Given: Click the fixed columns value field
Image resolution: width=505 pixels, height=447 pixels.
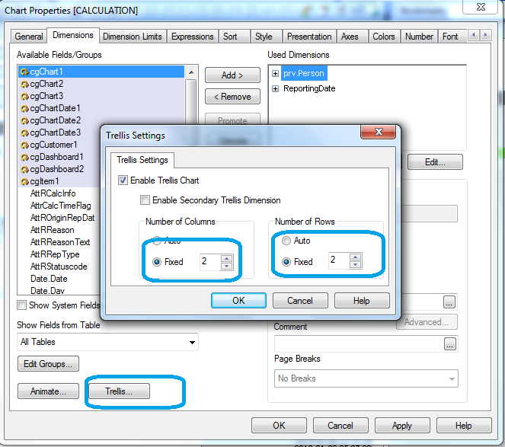Looking at the screenshot, I should (x=210, y=261).
